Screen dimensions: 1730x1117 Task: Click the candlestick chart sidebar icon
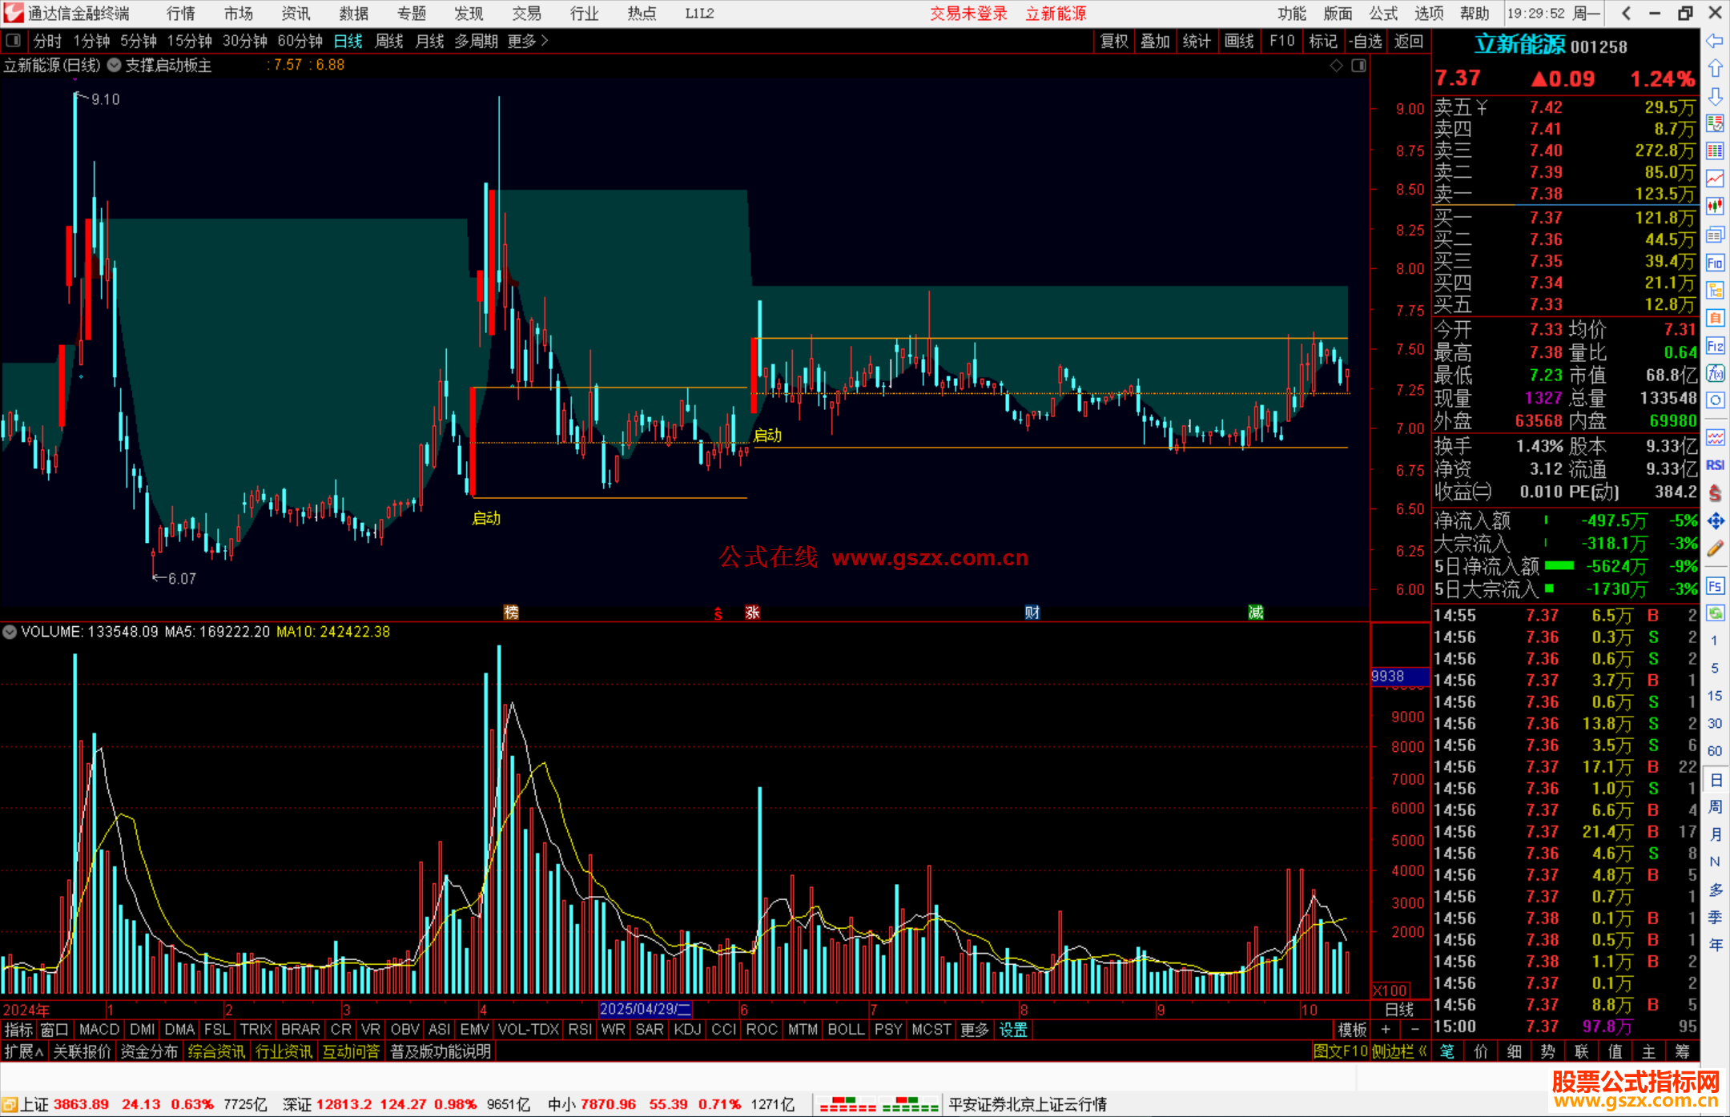1715,206
